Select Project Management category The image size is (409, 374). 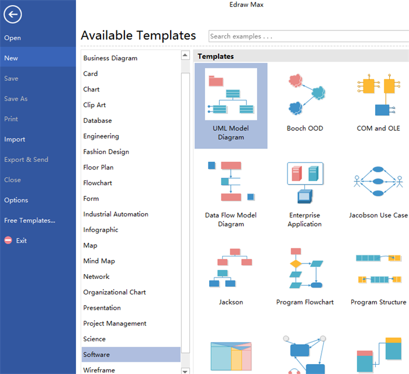point(115,323)
